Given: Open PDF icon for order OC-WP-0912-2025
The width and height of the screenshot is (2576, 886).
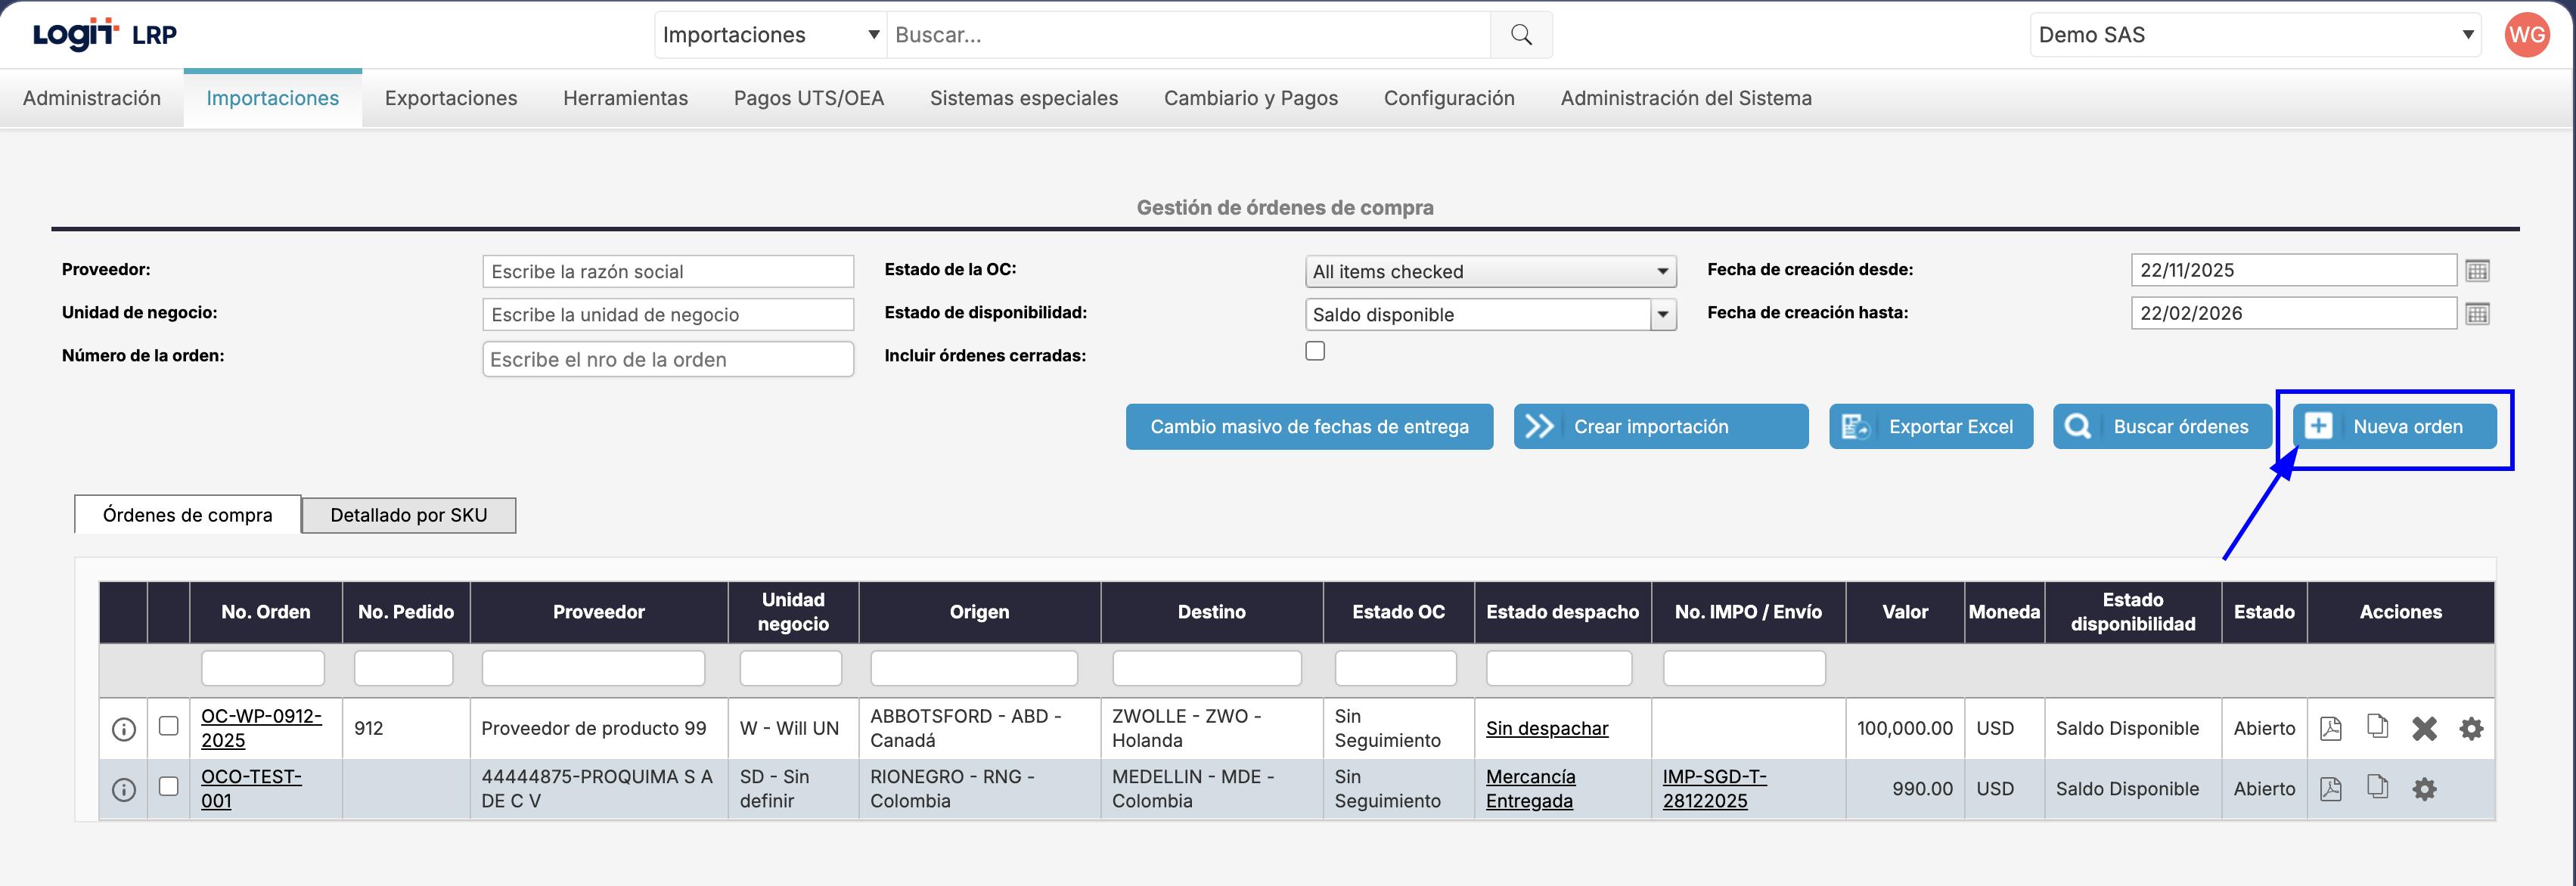Looking at the screenshot, I should (x=2330, y=728).
